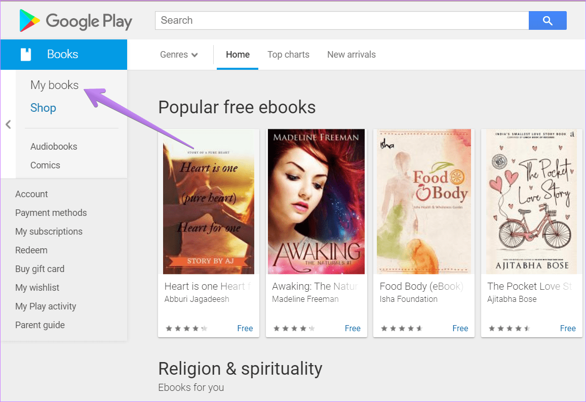This screenshot has width=586, height=402.
Task: Select Shop in the sidebar
Action: pos(44,108)
